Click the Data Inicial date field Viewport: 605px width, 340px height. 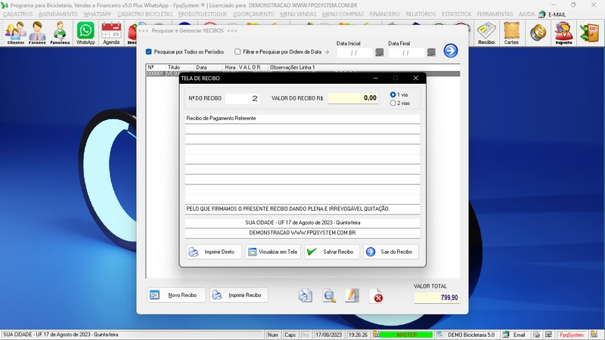point(355,53)
